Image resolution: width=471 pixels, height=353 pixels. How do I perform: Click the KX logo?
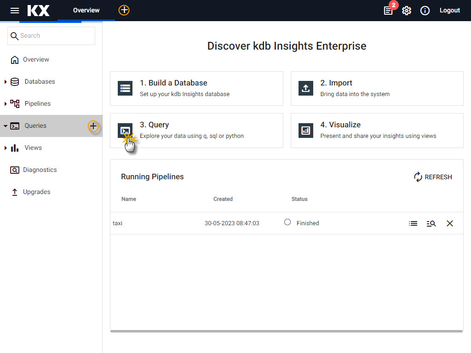pos(39,11)
